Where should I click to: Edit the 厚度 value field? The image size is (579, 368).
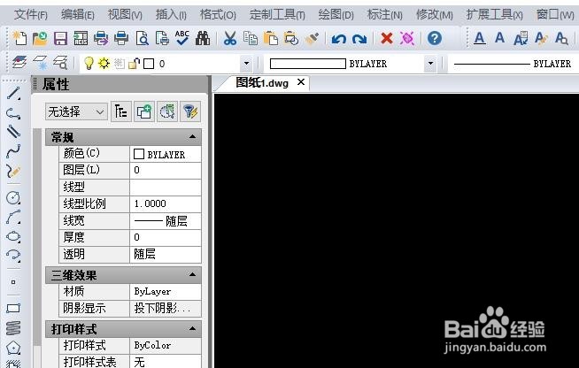(166, 237)
